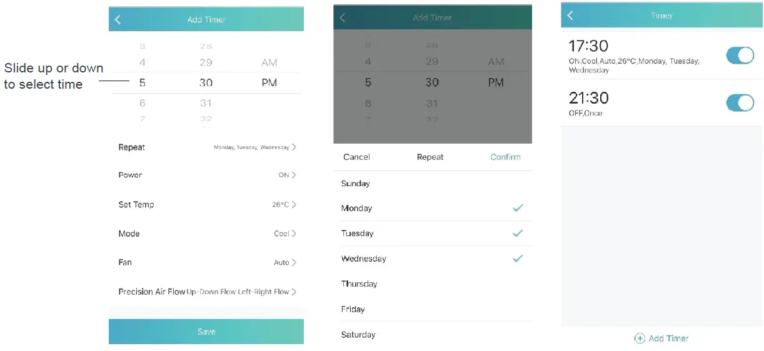
Task: Click the checkmark next to Wednesday
Action: (518, 259)
